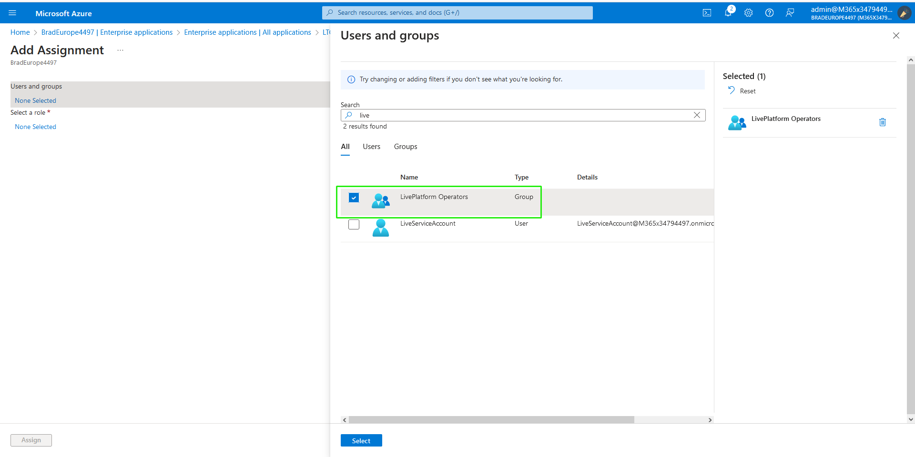The height and width of the screenshot is (457, 915).
Task: Click the disabled Assign button
Action: coord(31,440)
